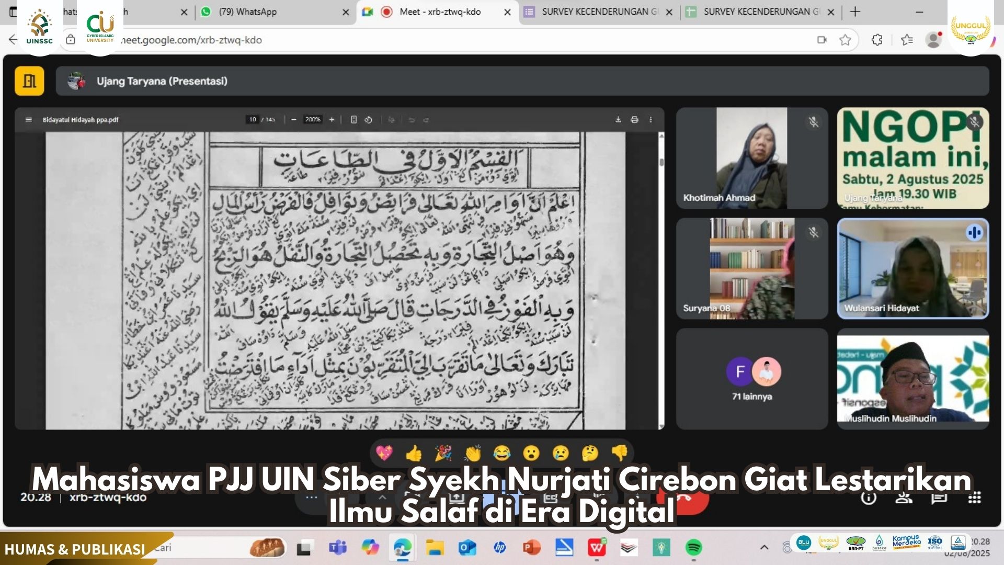
Task: Download the Bidayatul Hidayah PDF
Action: [618, 120]
